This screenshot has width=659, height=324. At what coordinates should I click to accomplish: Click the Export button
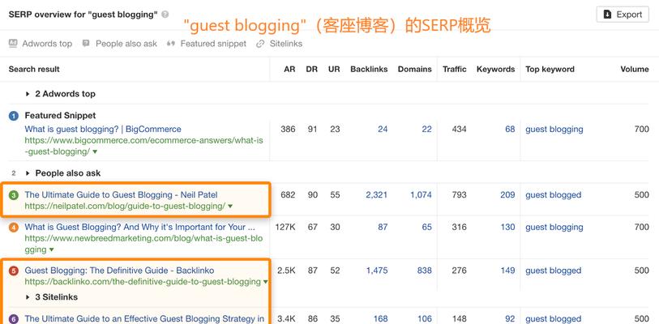coord(623,15)
